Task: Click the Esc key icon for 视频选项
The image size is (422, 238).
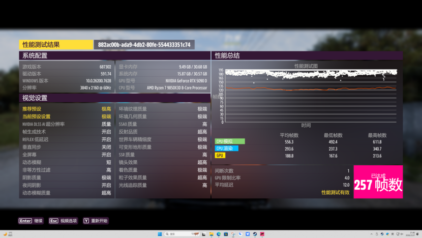Action: [54, 221]
